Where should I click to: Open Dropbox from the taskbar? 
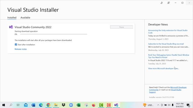(x=64, y=105)
